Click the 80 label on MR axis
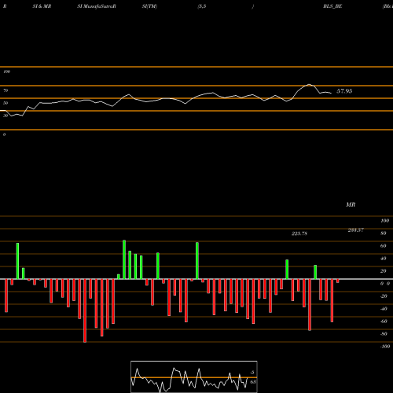 [384, 233]
